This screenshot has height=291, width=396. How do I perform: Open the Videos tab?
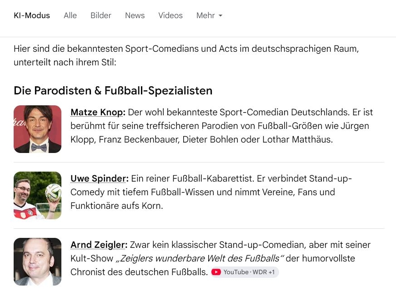point(170,15)
